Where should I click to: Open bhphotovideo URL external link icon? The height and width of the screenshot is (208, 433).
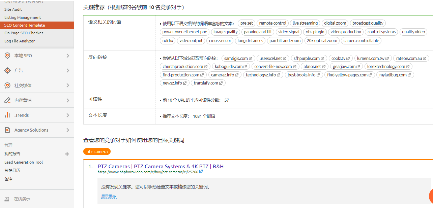coord(201,172)
